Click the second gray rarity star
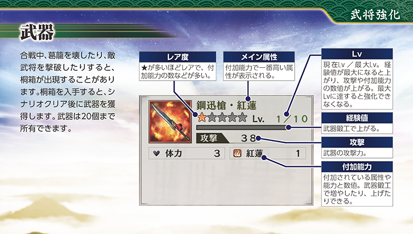The image size is (413, 234). pos(212,117)
